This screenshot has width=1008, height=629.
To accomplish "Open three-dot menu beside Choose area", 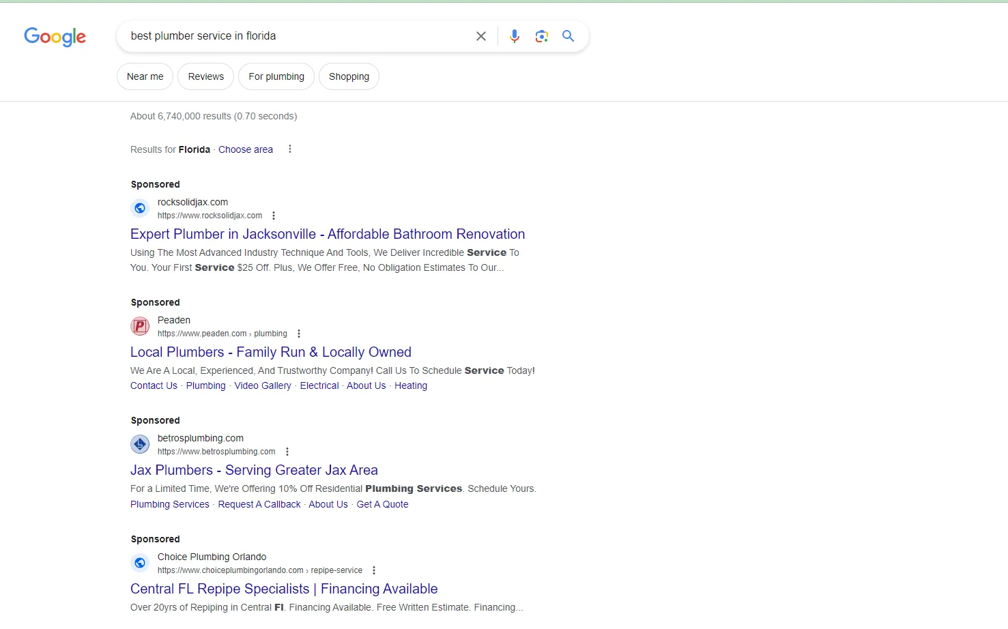I will pyautogui.click(x=290, y=149).
